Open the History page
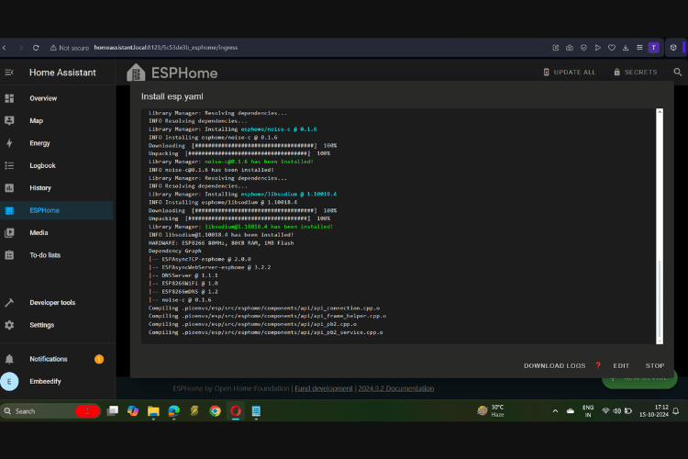Screen dimensions: 688x459 coord(39,188)
